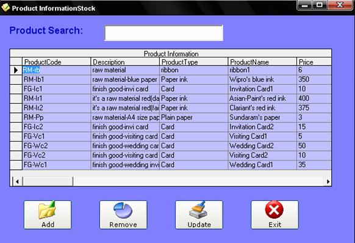Select the FG-Ic1 product code cell
355x243 pixels.
(x=56, y=89)
